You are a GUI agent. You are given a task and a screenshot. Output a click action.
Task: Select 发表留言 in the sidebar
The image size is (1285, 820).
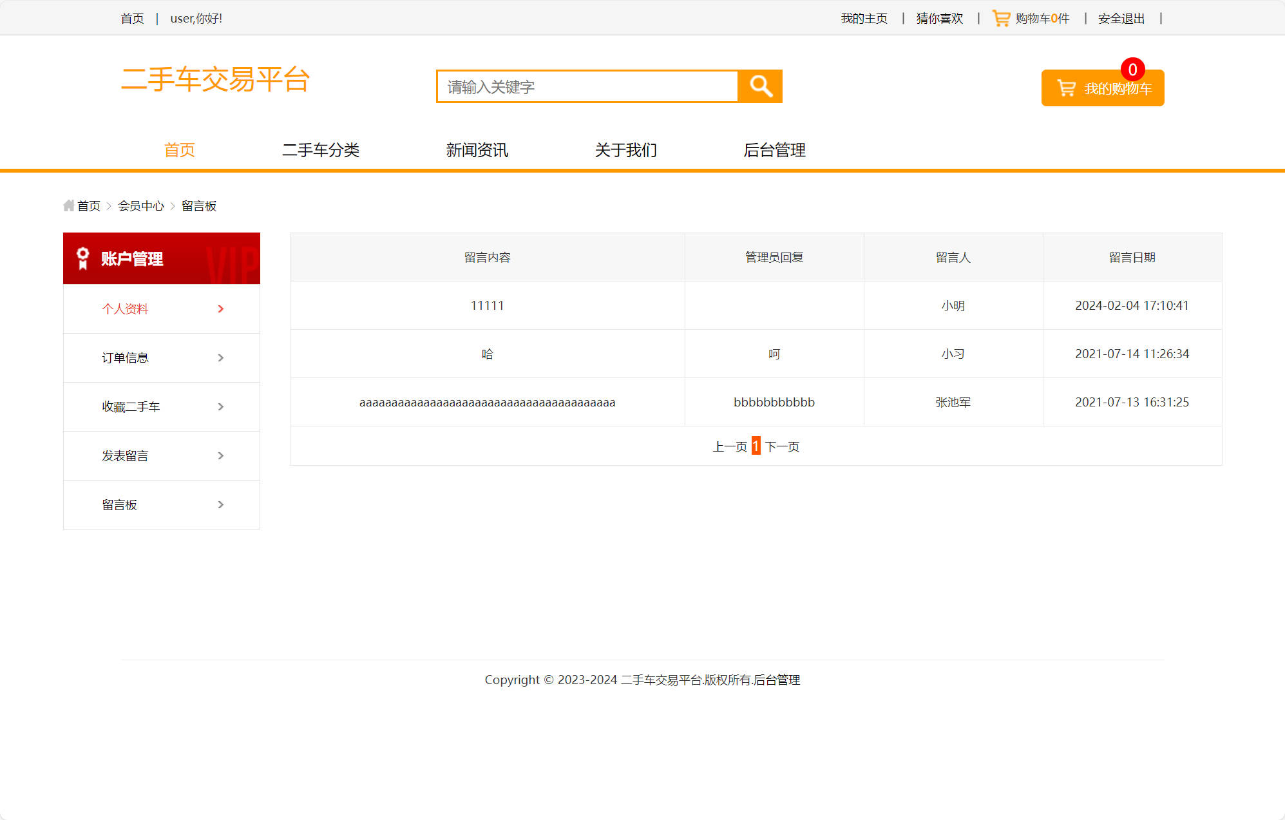[x=126, y=455]
